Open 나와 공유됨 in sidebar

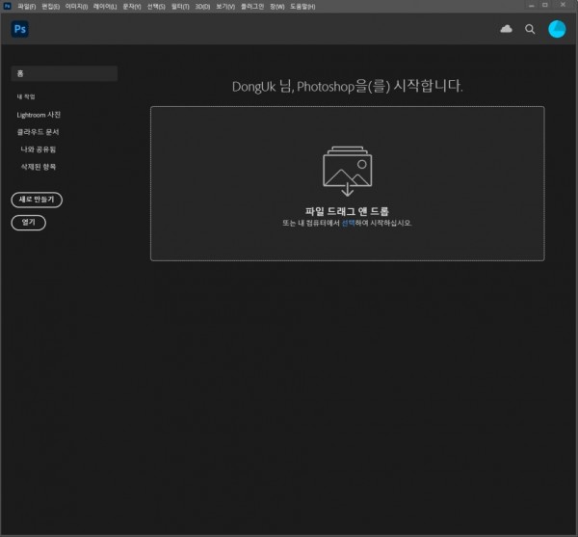(39, 149)
